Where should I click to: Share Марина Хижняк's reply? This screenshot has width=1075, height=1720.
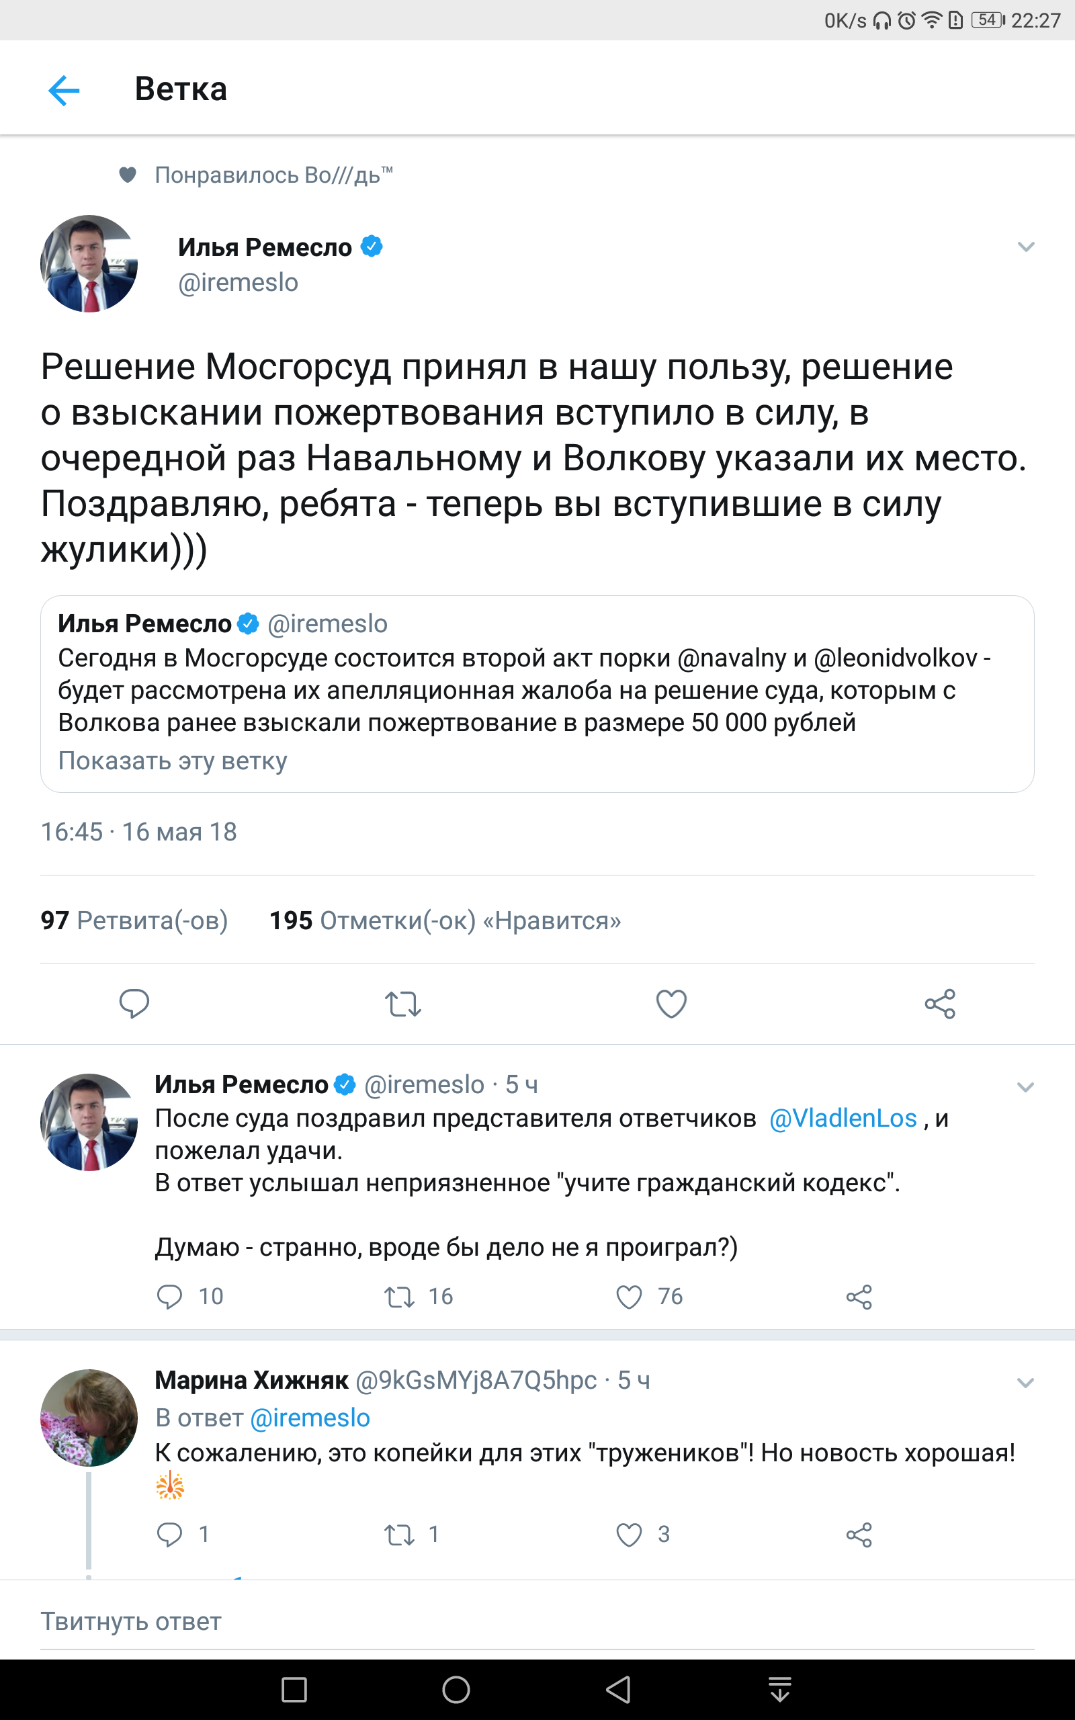[859, 1535]
